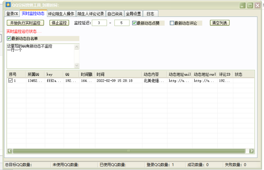Uncheck the row 1 checkbox in the table

[11, 81]
